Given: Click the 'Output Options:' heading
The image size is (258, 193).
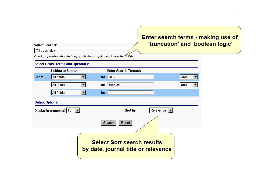Looking at the screenshot, I should point(46,102).
